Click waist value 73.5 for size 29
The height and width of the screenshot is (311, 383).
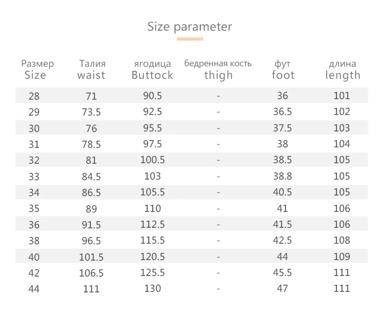tap(91, 112)
